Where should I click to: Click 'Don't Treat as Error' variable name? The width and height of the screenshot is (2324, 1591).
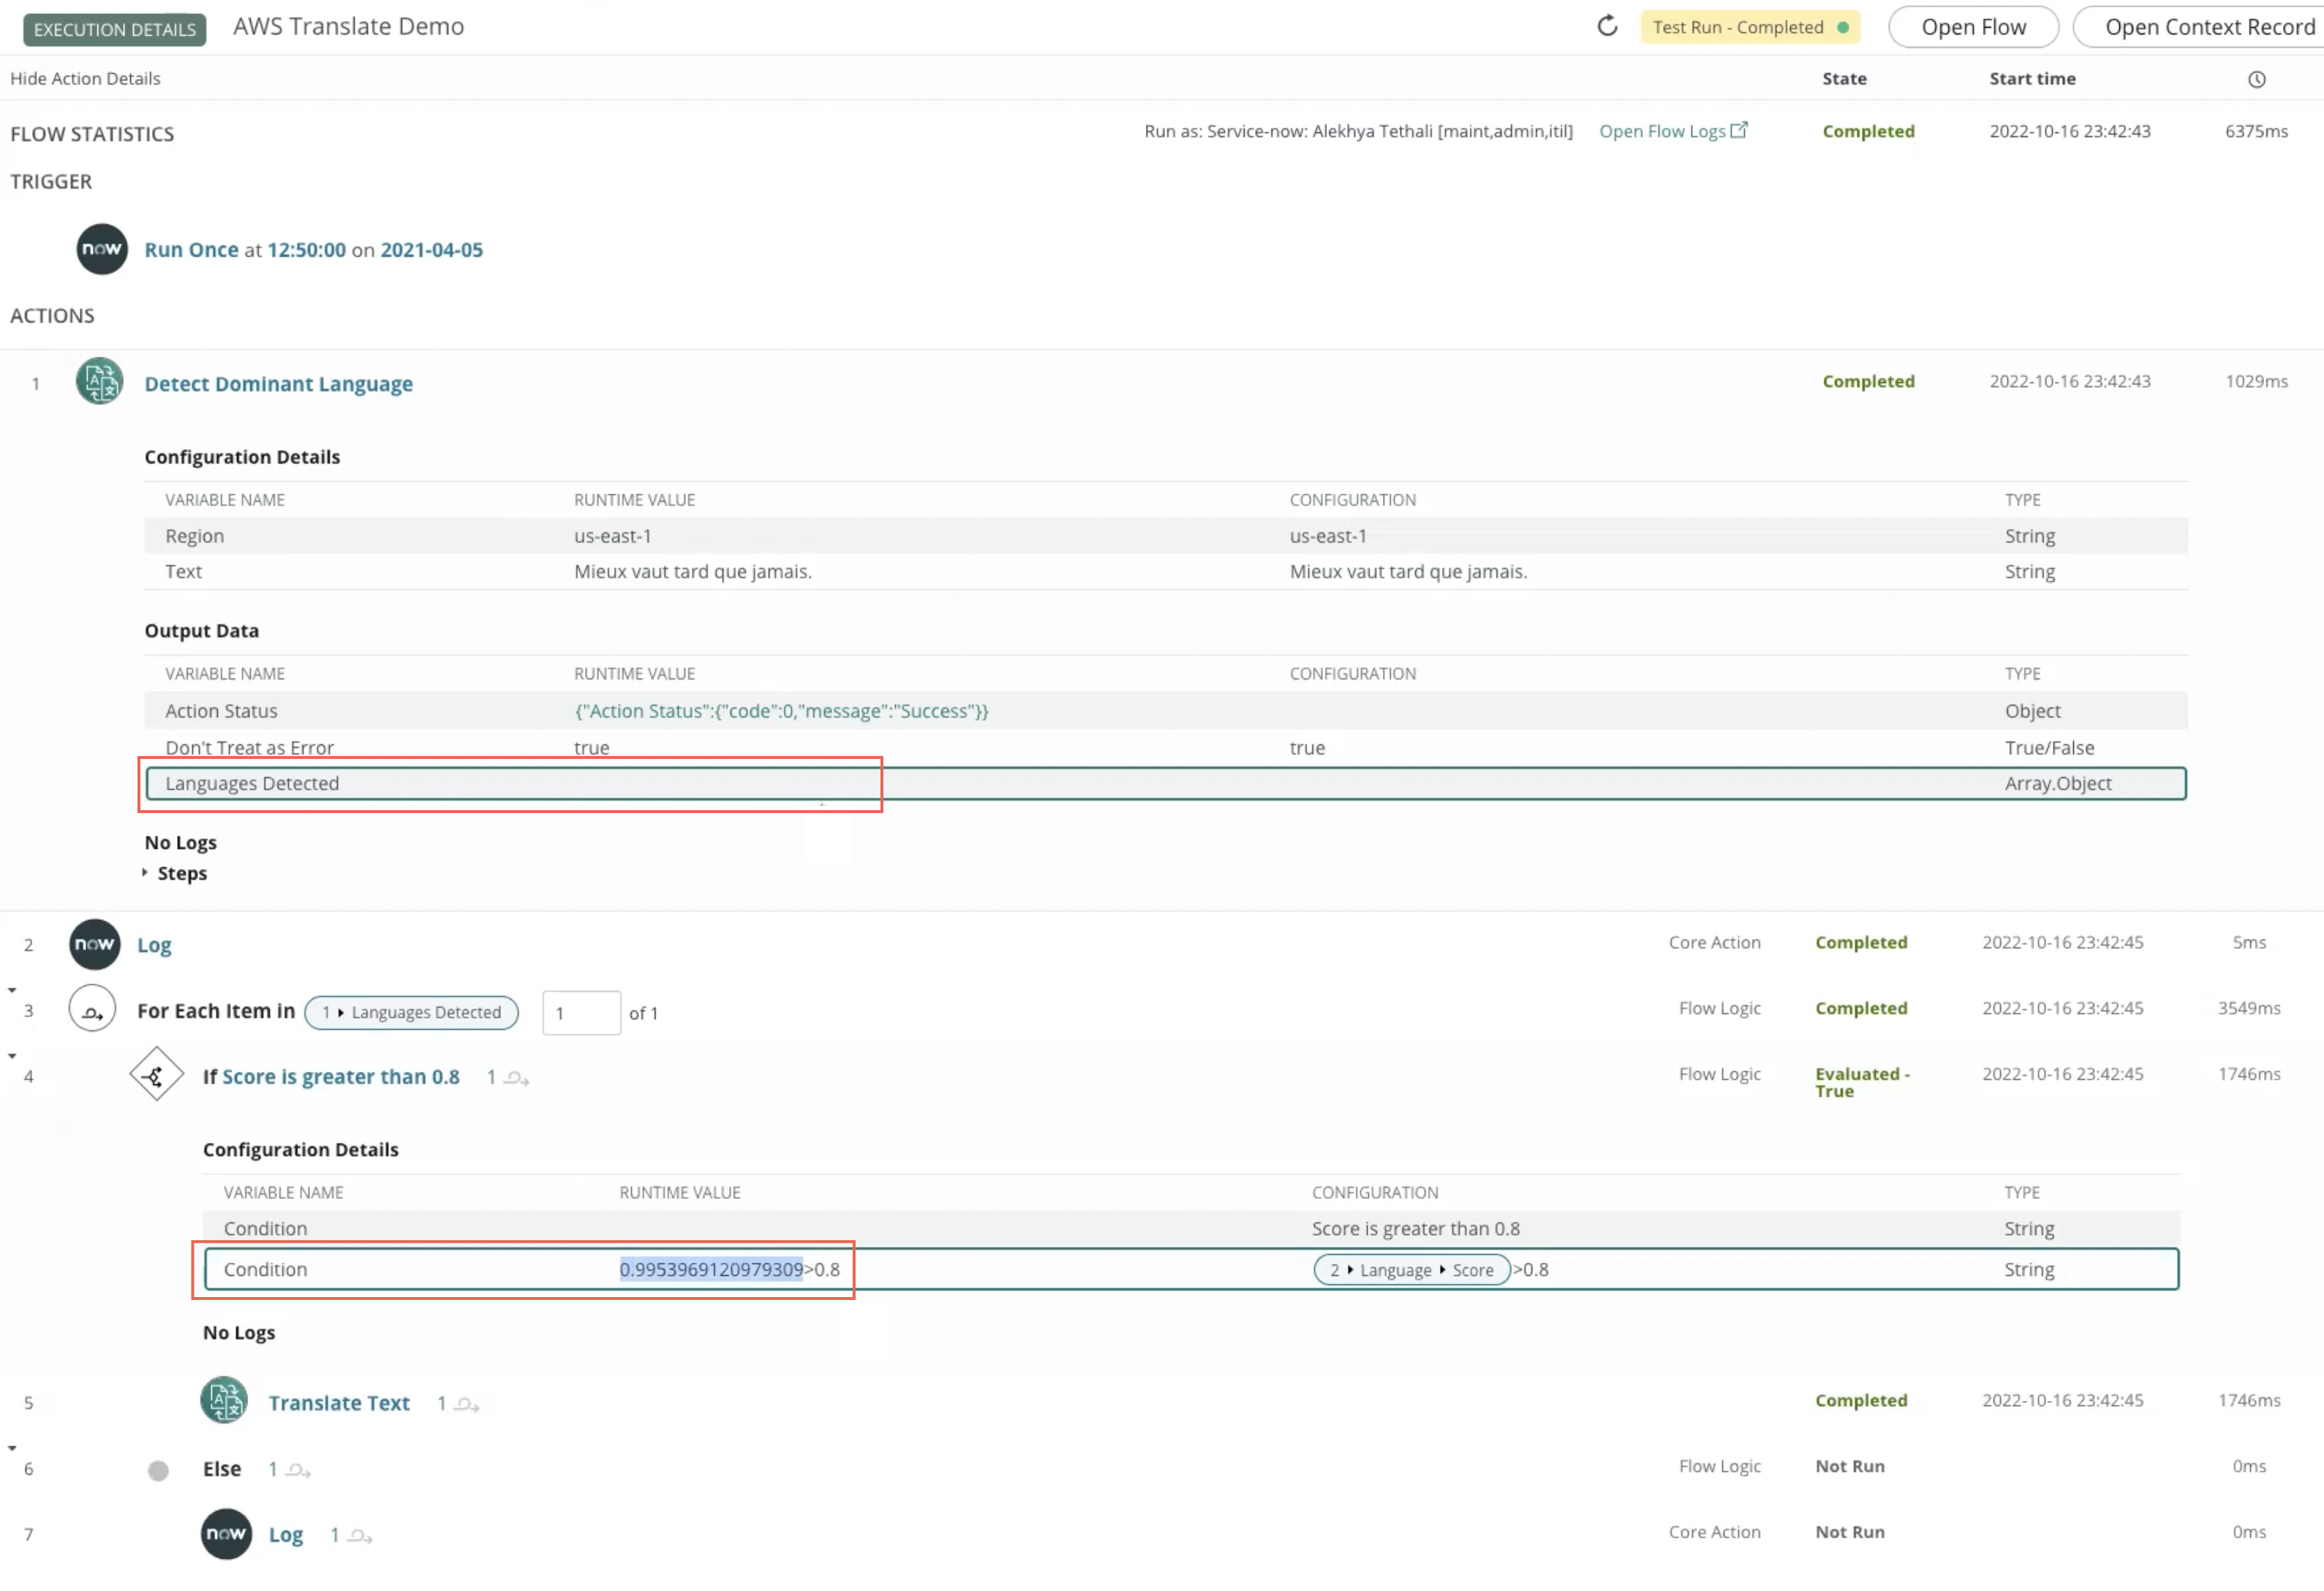click(250, 747)
